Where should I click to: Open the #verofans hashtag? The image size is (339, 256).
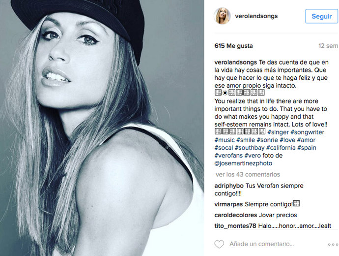(x=228, y=155)
